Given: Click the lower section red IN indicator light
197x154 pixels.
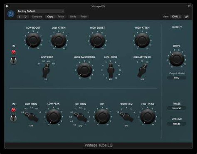Looking at the screenshot, I should coord(14,110).
